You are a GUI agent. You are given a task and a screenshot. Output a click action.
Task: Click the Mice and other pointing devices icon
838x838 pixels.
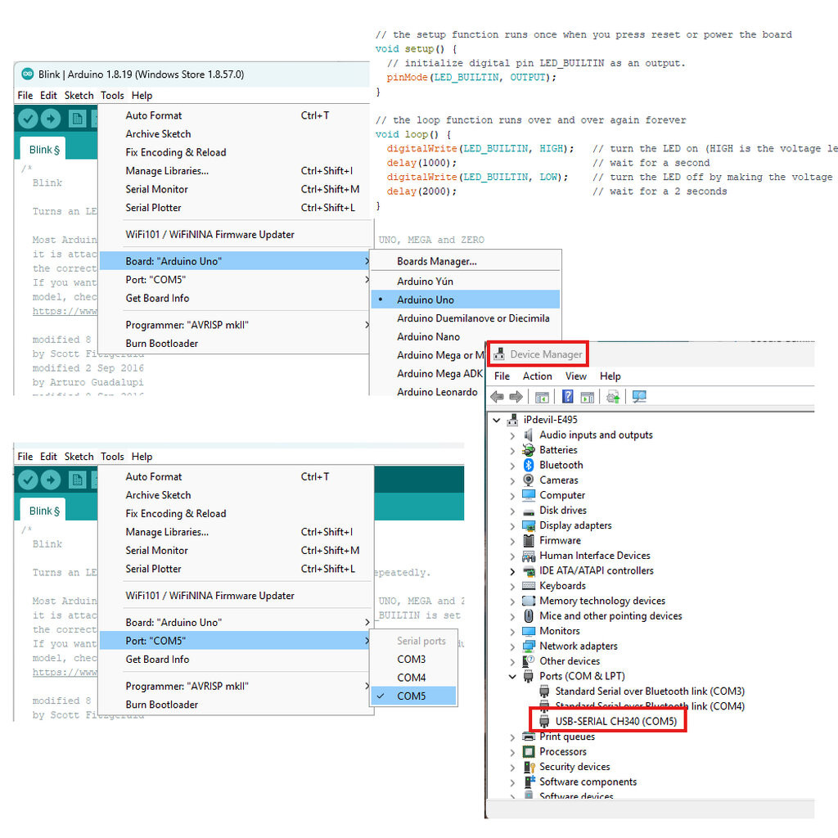(x=529, y=616)
